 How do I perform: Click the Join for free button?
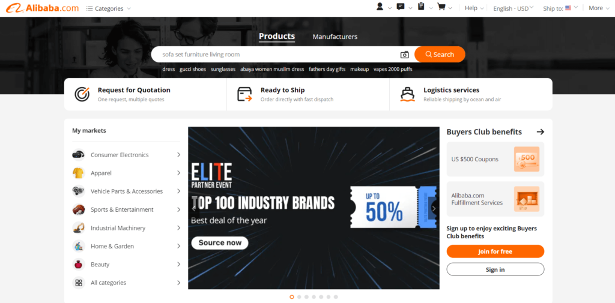[x=495, y=251]
